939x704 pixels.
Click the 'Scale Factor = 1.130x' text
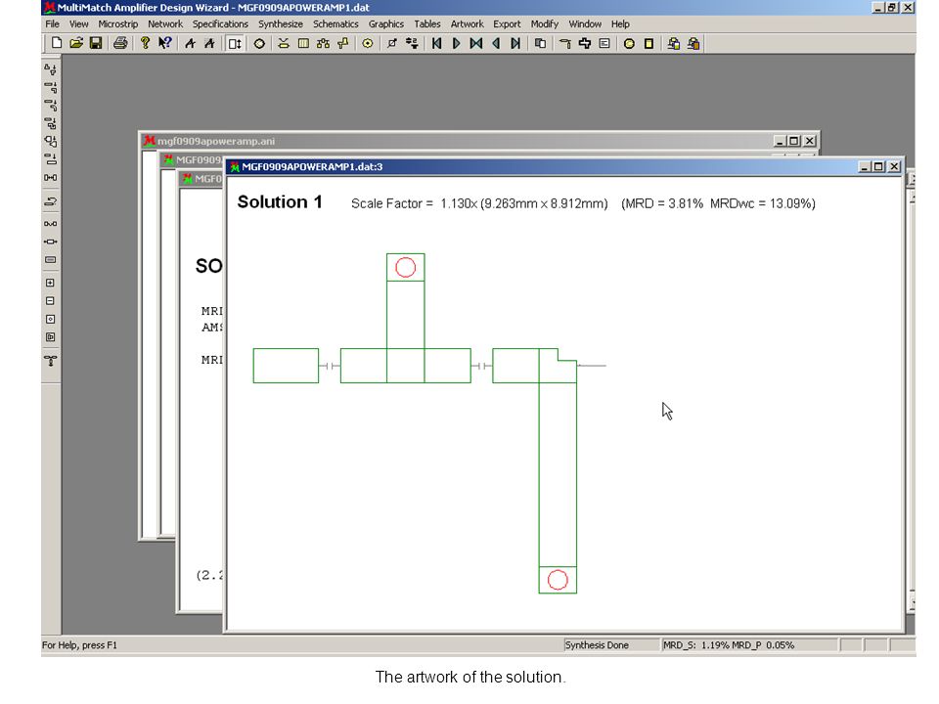pyautogui.click(x=414, y=203)
